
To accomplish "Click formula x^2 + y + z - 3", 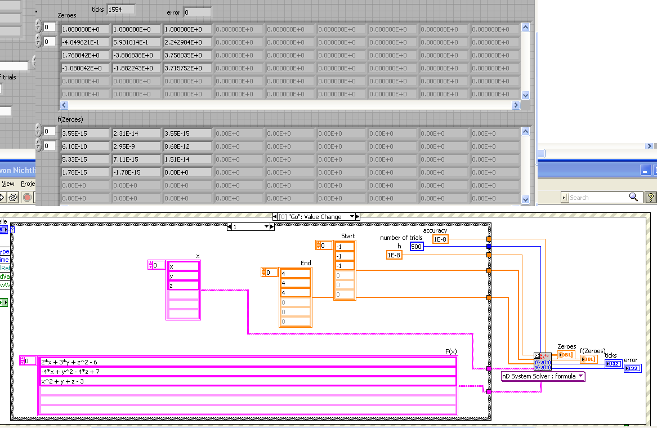I will point(248,381).
